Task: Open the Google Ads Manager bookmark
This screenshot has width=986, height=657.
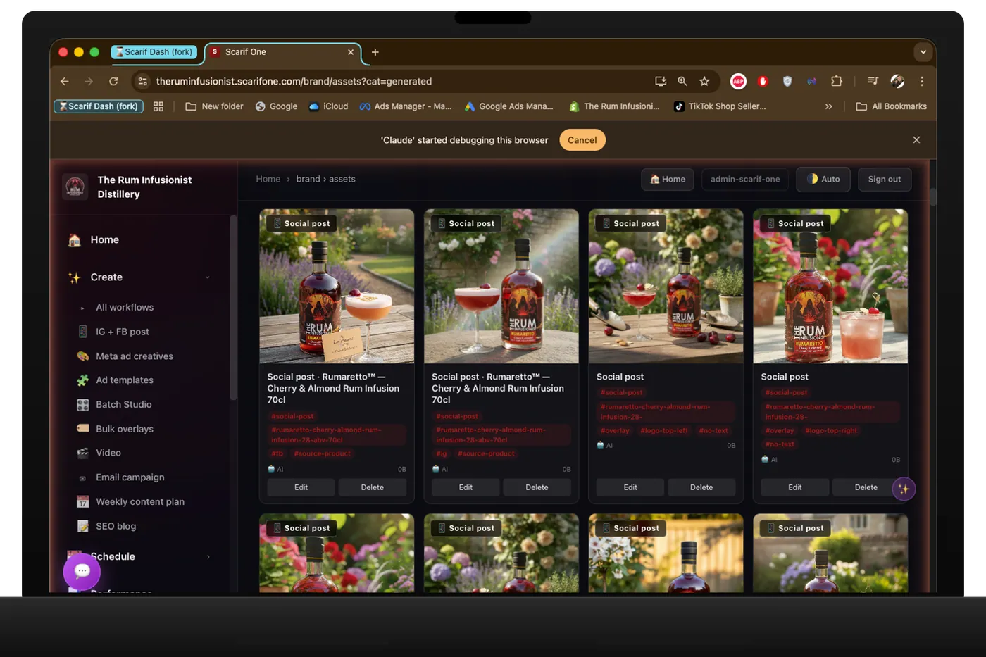Action: click(509, 106)
